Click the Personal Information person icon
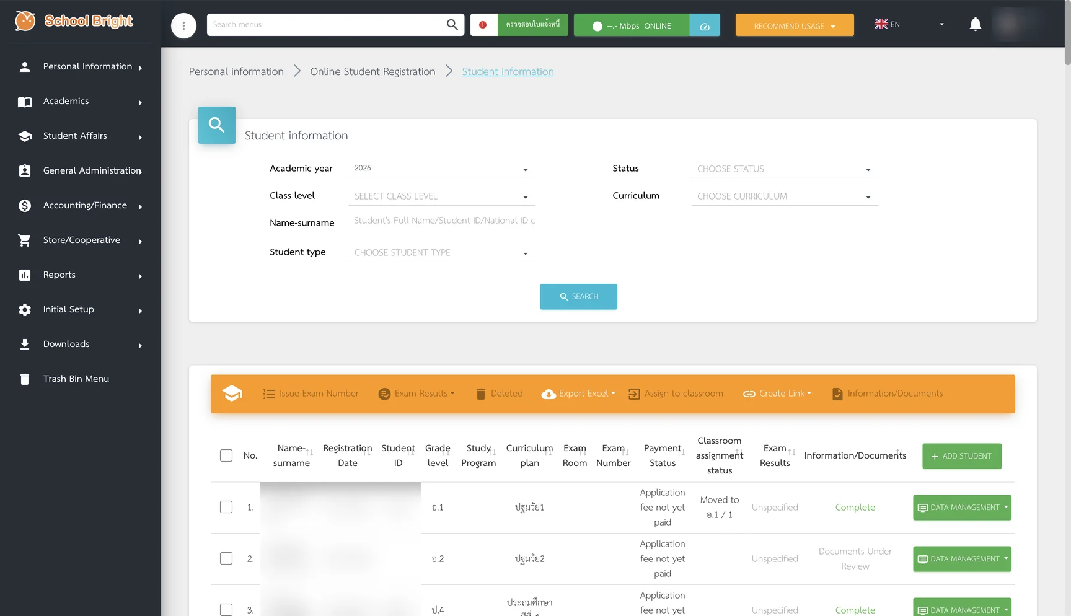This screenshot has height=616, width=1071. pos(25,67)
